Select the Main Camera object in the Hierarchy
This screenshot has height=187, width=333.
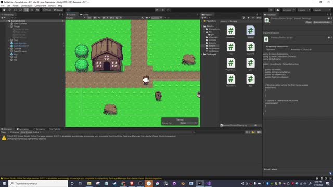click(20, 24)
